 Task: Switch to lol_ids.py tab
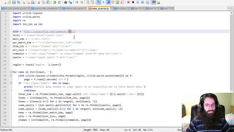pos(121,8)
